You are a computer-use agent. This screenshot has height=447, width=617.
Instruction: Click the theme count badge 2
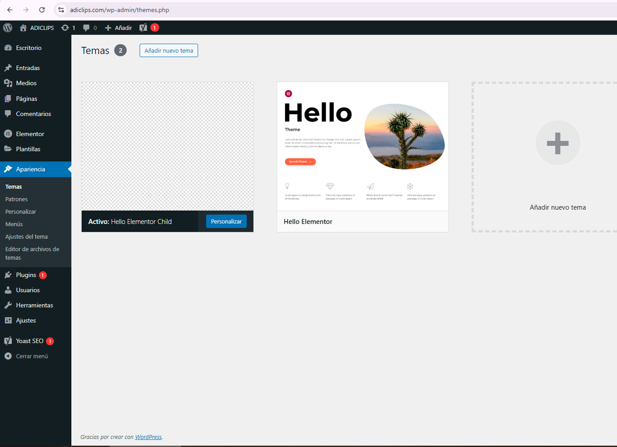pos(120,50)
